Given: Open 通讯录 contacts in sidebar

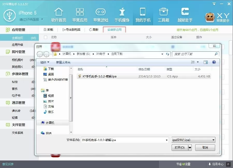Looking at the screenshot, I should tap(16, 111).
